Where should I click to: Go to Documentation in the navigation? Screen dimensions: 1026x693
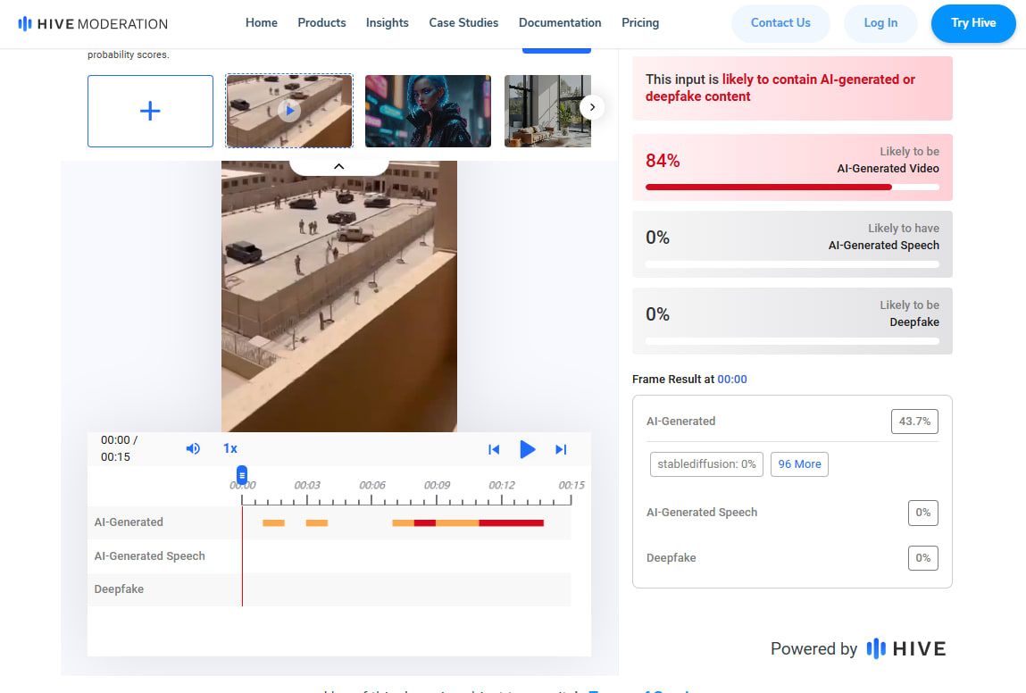[560, 23]
